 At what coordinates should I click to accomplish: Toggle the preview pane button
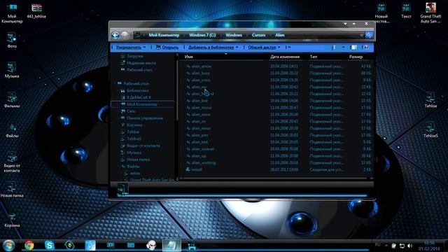[x=353, y=48]
